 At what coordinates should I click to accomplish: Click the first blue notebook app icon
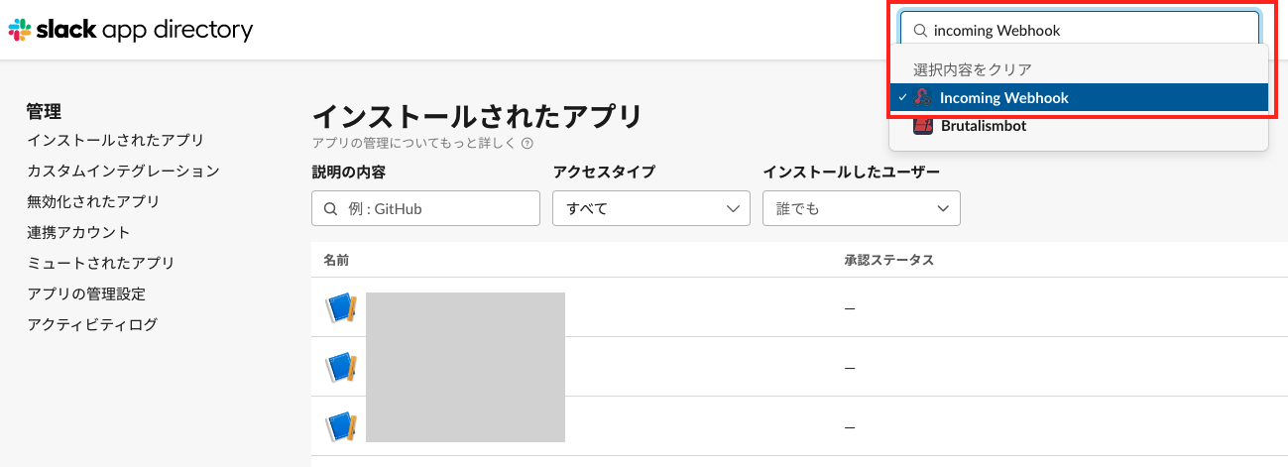tap(340, 308)
